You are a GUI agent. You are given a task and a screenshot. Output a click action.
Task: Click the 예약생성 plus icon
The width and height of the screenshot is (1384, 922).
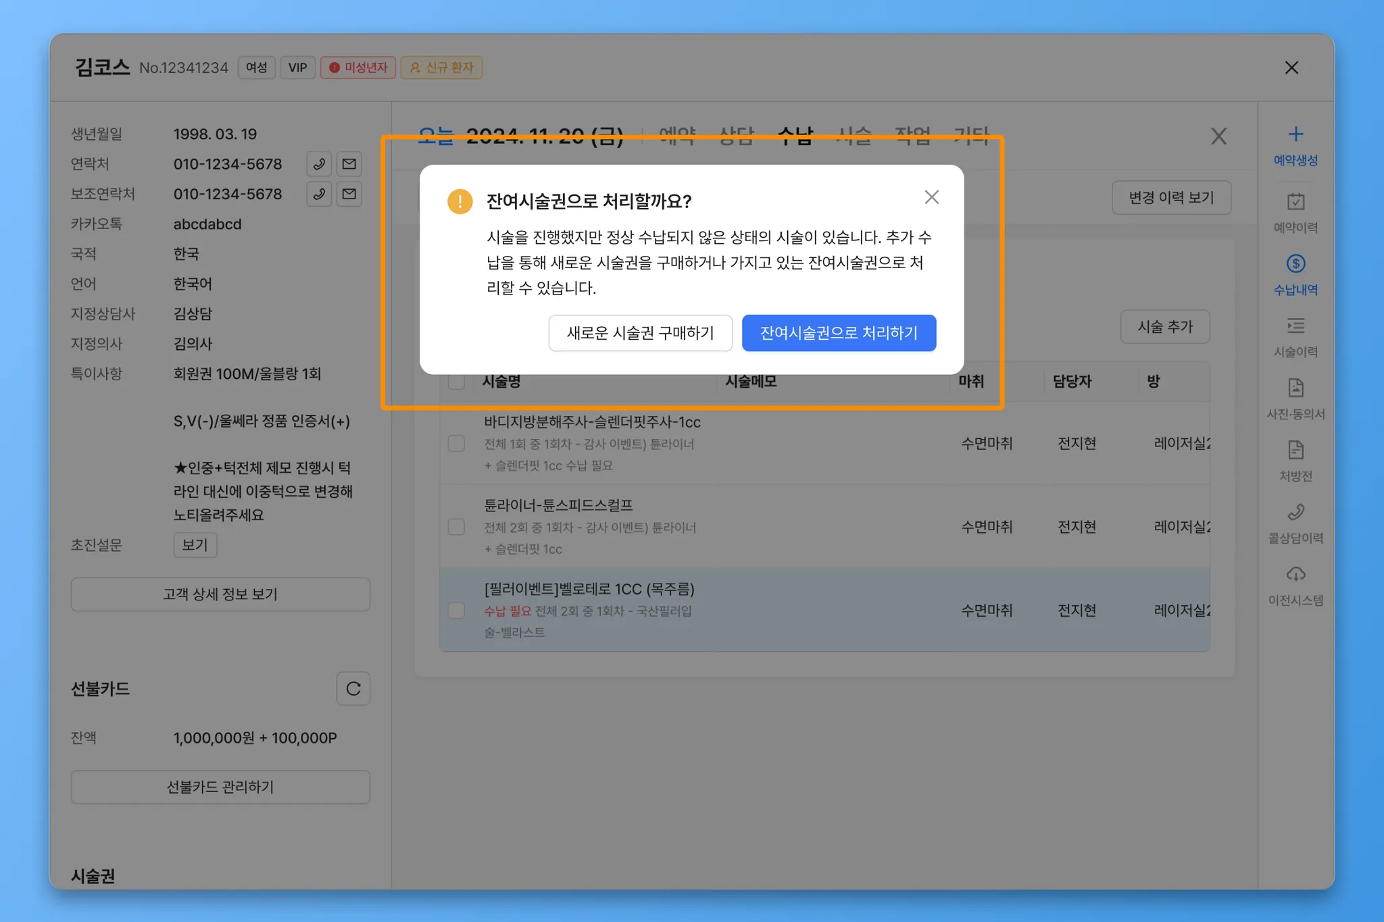(x=1295, y=134)
